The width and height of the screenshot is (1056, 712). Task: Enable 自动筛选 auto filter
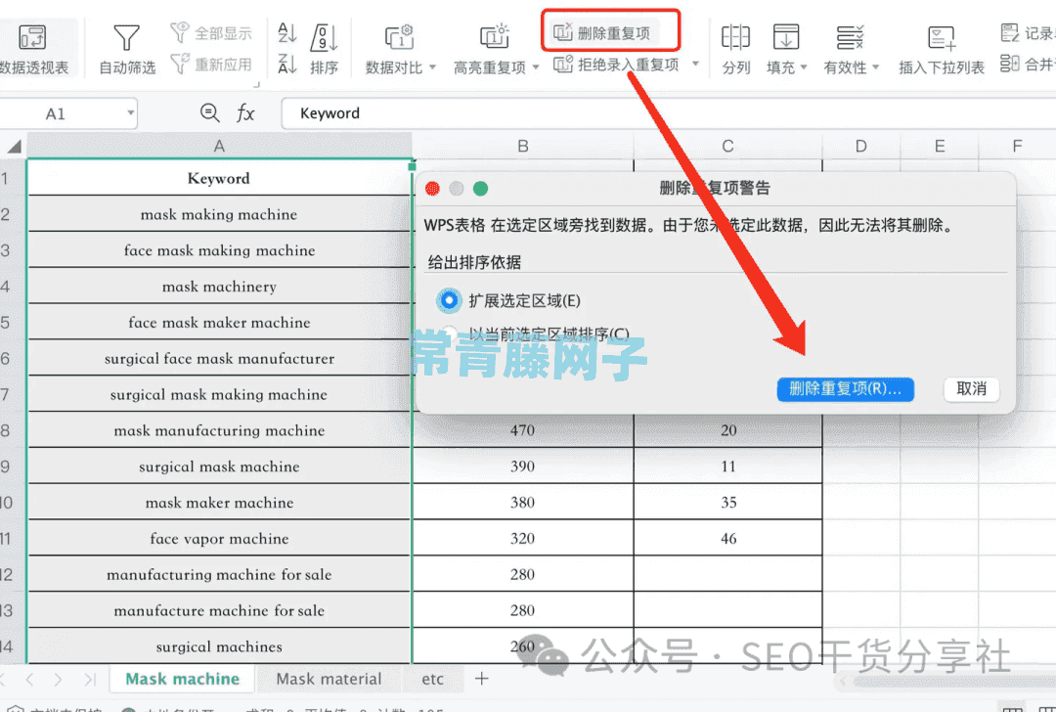pyautogui.click(x=126, y=49)
